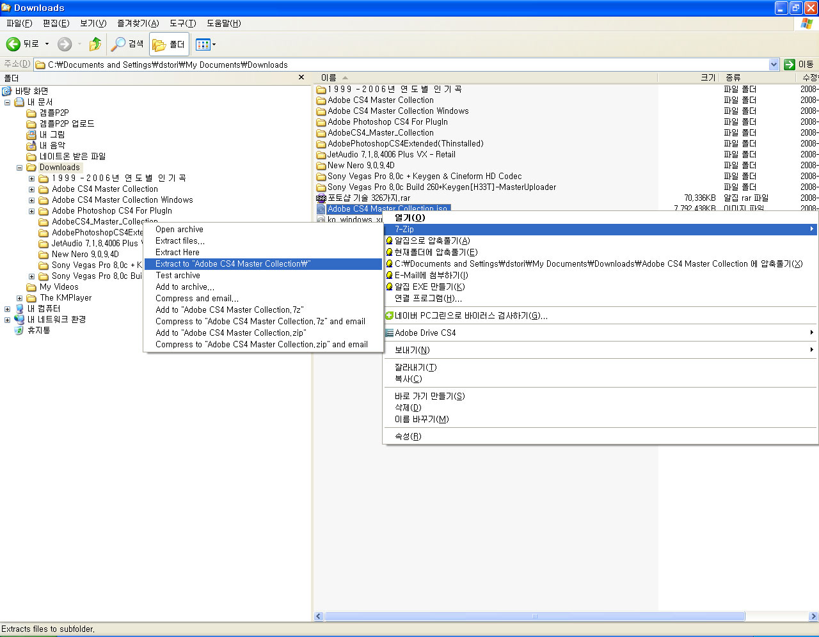The height and width of the screenshot is (637, 819).
Task: Click 삭제(D) in the context menu
Action: click(x=600, y=407)
